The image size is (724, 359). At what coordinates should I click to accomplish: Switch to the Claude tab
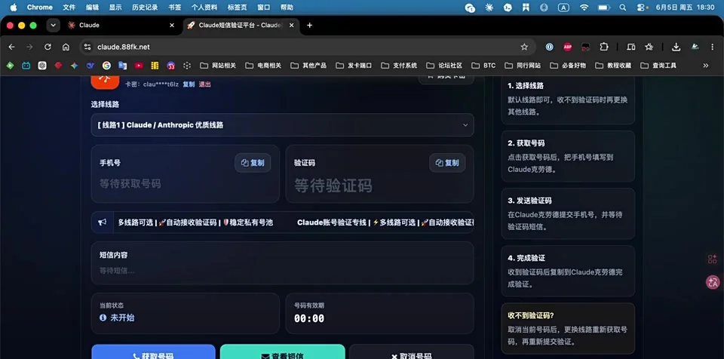[x=121, y=26]
